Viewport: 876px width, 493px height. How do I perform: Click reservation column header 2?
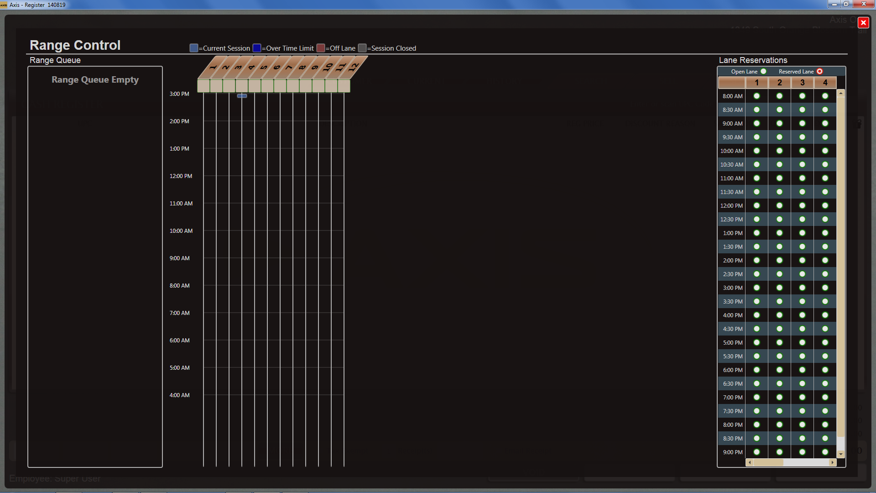click(780, 83)
